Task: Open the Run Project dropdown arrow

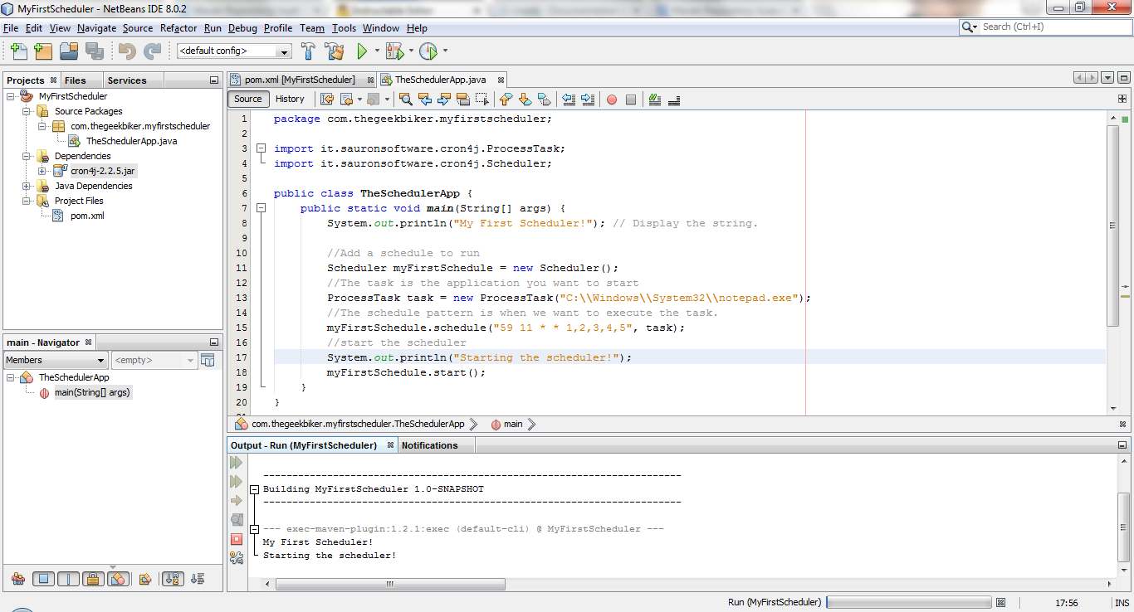Action: pyautogui.click(x=377, y=51)
